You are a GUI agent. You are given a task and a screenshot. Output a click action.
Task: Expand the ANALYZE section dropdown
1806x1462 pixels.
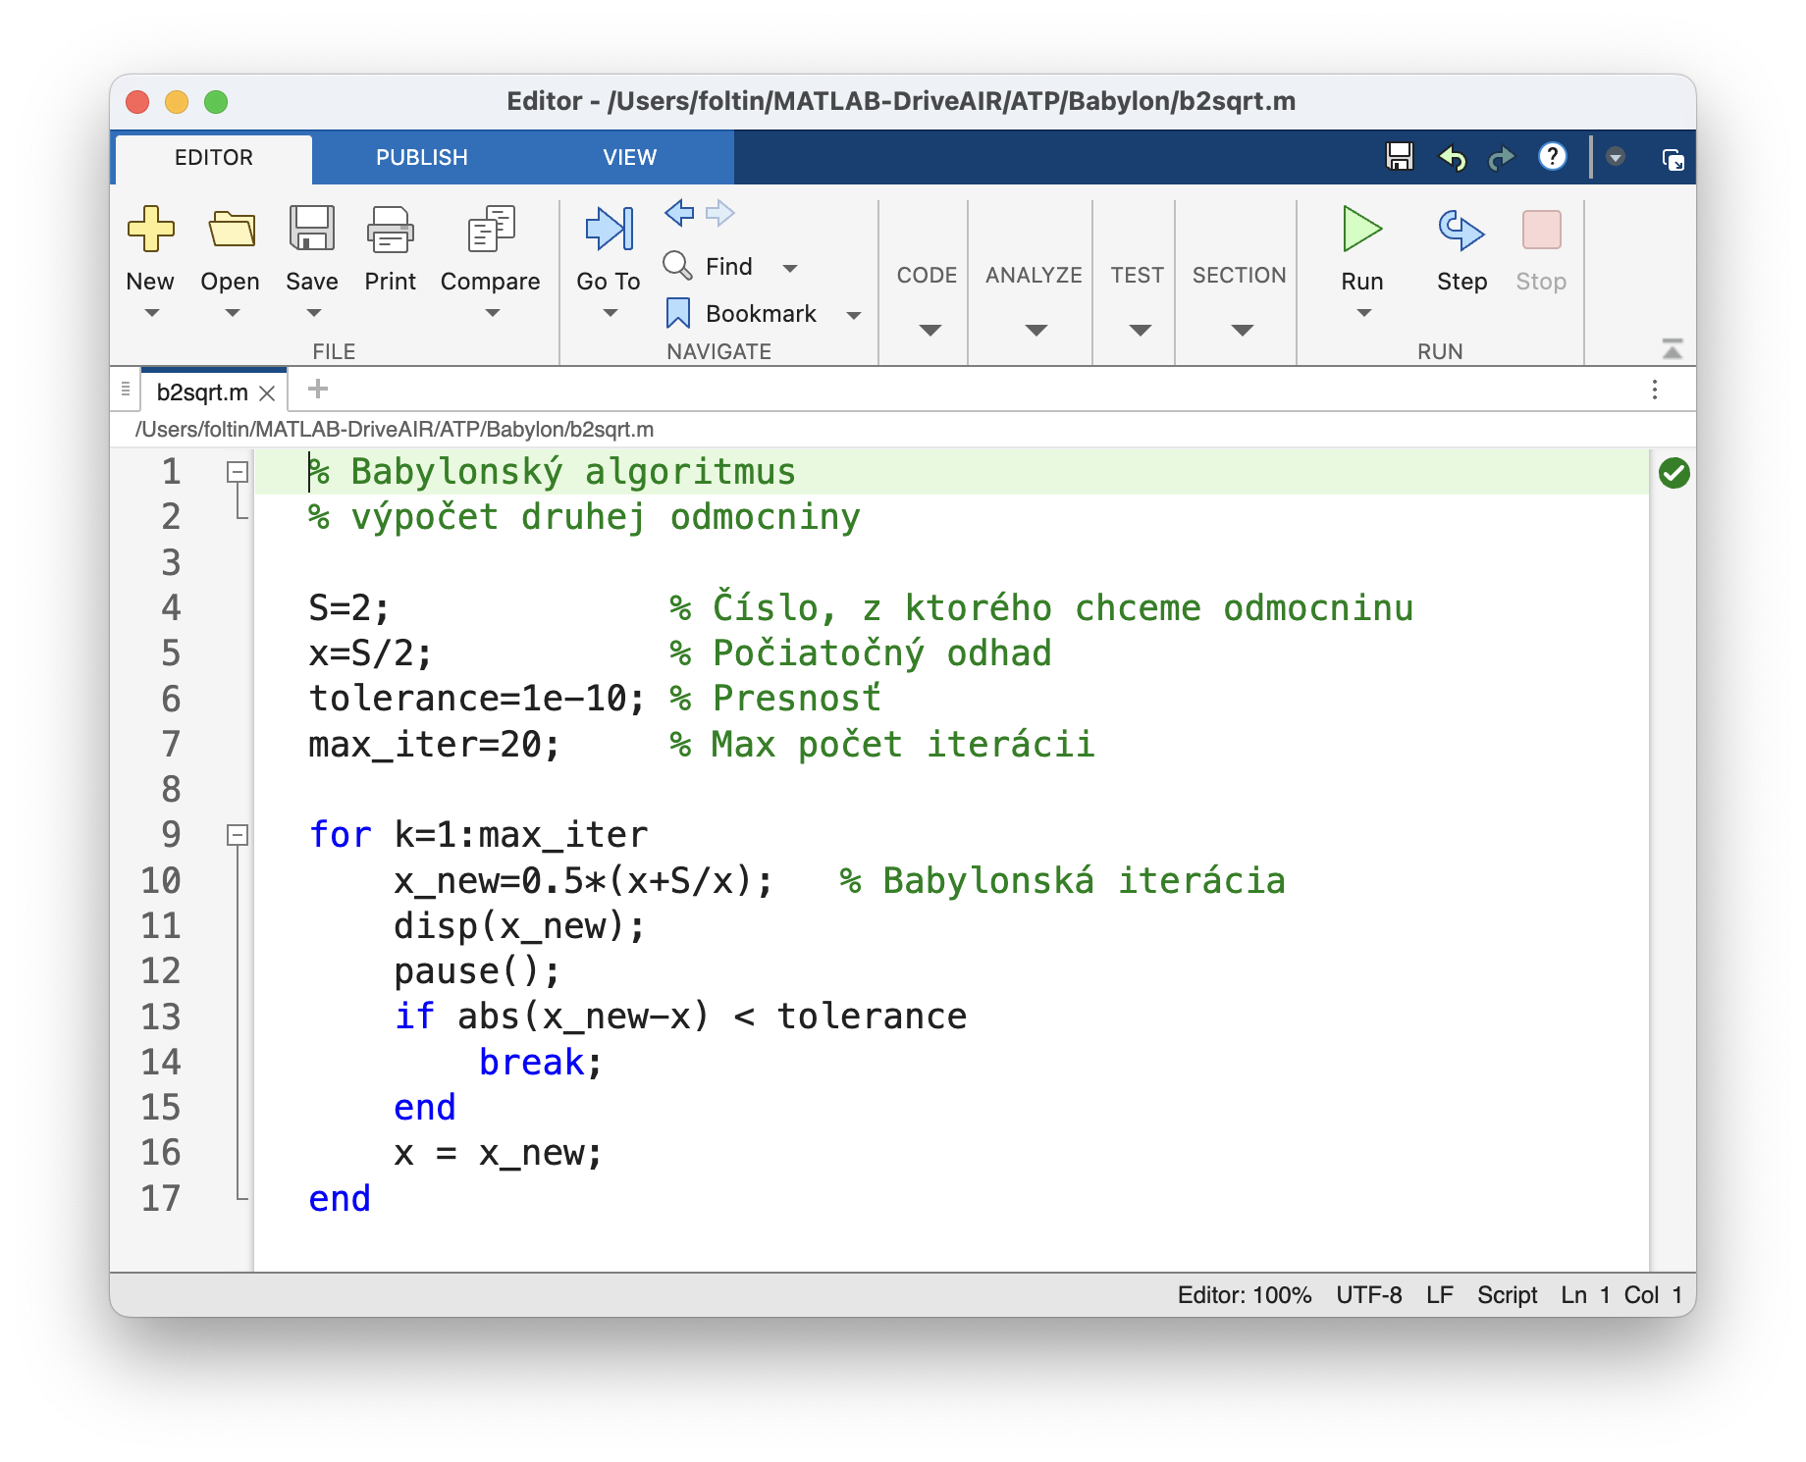pos(1036,330)
